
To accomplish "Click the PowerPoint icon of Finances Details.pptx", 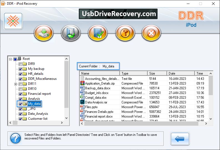I will tap(82, 111).
